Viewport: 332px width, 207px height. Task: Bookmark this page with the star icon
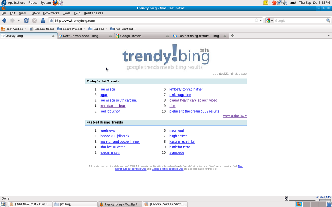(x=256, y=21)
